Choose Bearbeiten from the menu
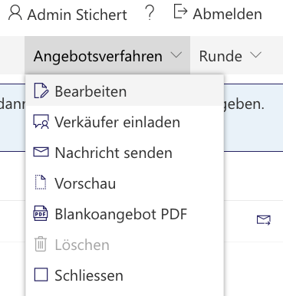The width and height of the screenshot is (283, 296). click(x=125, y=91)
